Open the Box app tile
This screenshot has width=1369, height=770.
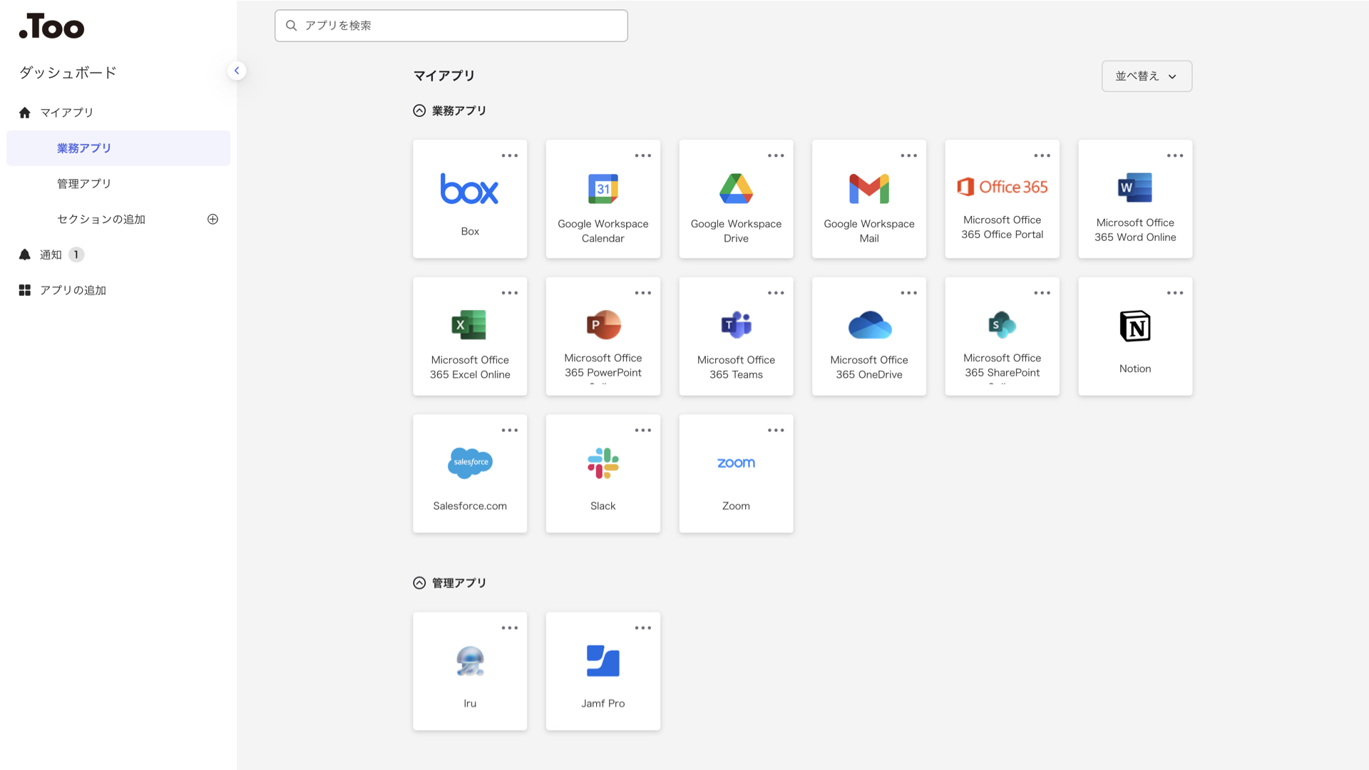click(x=469, y=199)
